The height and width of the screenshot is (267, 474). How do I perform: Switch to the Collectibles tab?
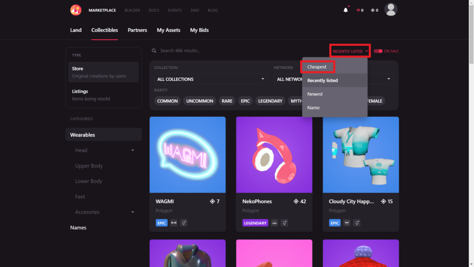coord(105,30)
